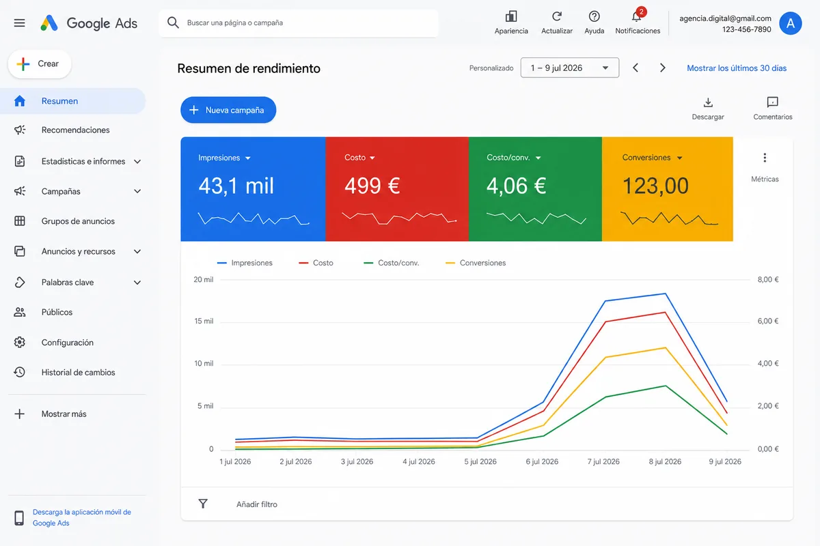Screen dimensions: 820x546
Task: Open the account avatar A
Action: point(791,23)
